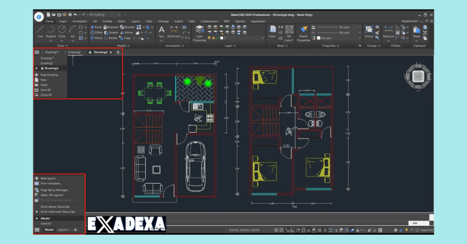Image resolution: width=467 pixels, height=244 pixels.
Task: Choose Drawing1* in the drawing list
Action: click(x=47, y=58)
